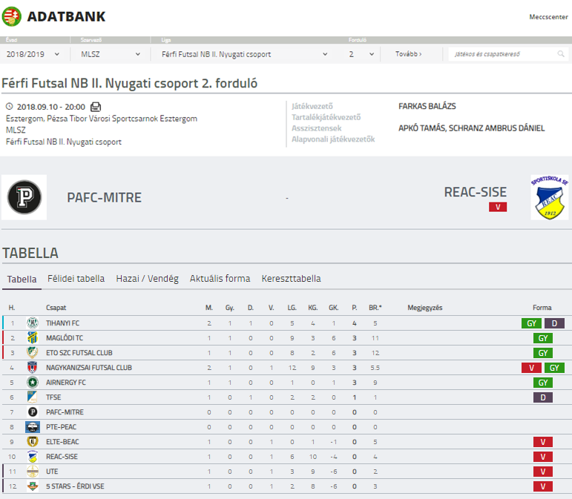The image size is (572, 499).
Task: Click the Nagykanizsai Futsal Club crest
Action: click(x=33, y=368)
